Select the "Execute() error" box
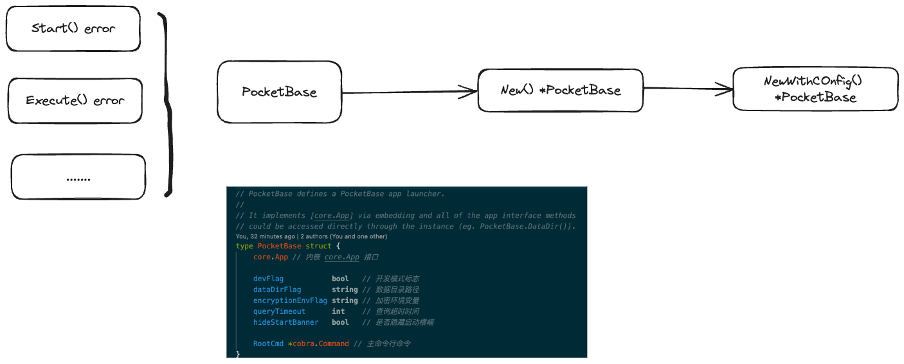 pyautogui.click(x=75, y=101)
